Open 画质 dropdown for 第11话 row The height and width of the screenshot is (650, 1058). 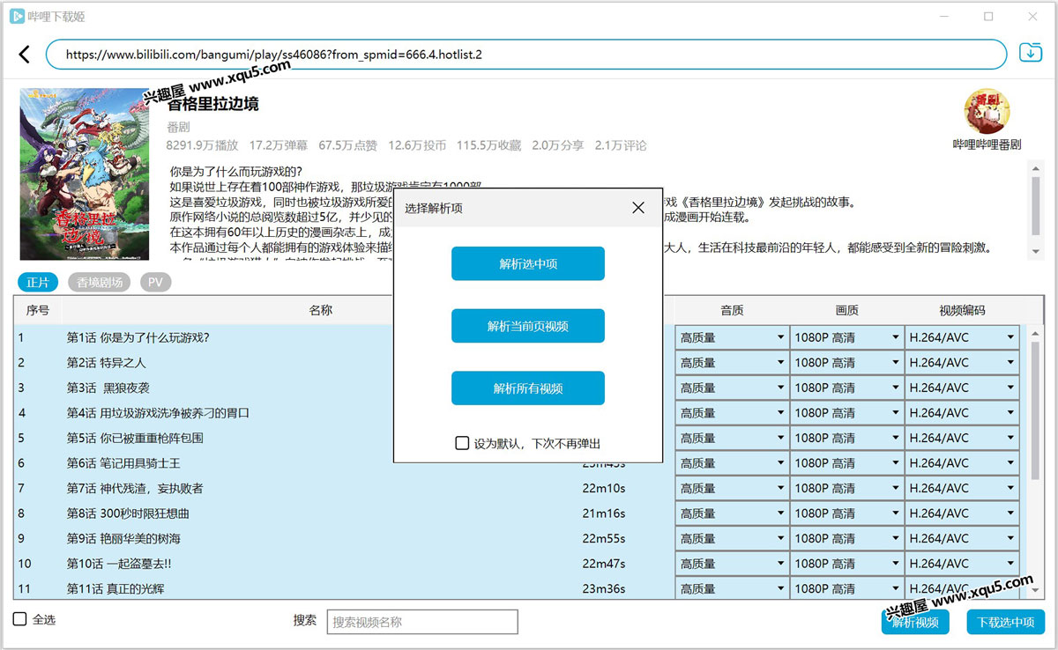[847, 588]
